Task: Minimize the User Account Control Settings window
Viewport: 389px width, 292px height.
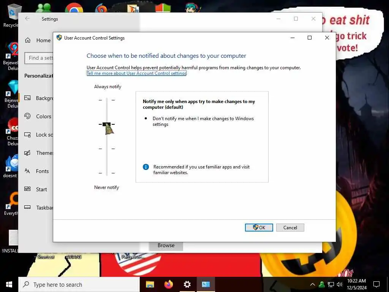Action: coord(293,38)
